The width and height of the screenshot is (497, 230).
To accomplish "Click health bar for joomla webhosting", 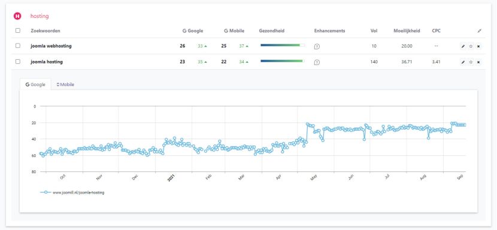I will [283, 45].
